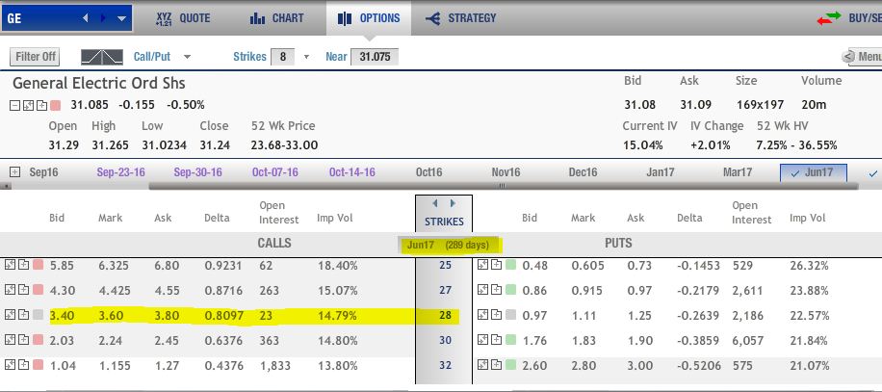Screen dimensions: 882x392
Task: Open the Strikes count dropdown arrow
Action: tap(307, 57)
